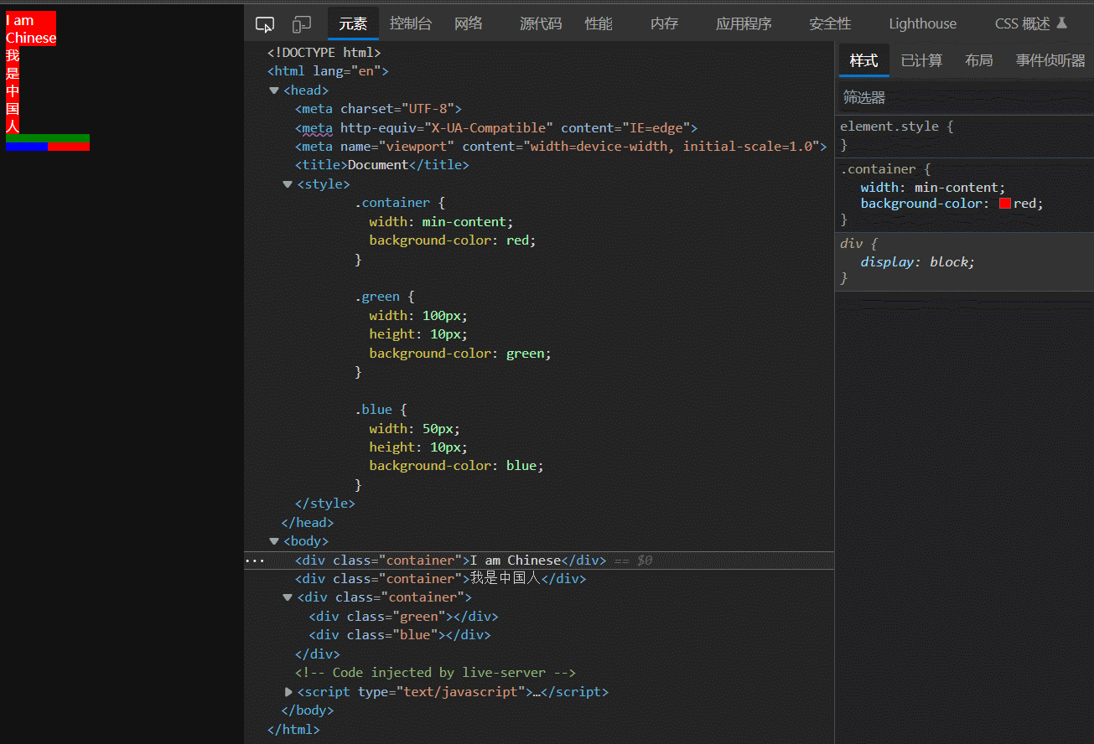1094x744 pixels.
Task: Open the 布局 sidebar tab
Action: [978, 60]
